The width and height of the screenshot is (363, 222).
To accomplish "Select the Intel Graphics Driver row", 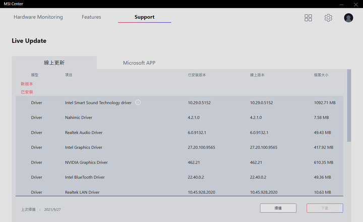I will [179, 147].
